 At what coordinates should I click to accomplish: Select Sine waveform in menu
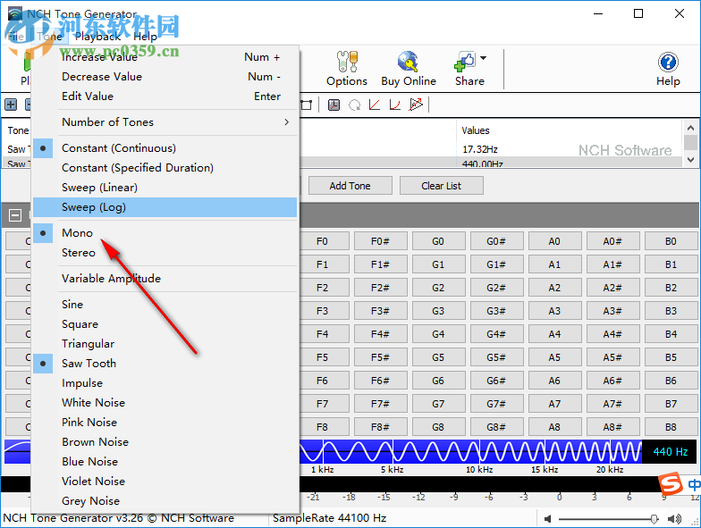click(72, 305)
